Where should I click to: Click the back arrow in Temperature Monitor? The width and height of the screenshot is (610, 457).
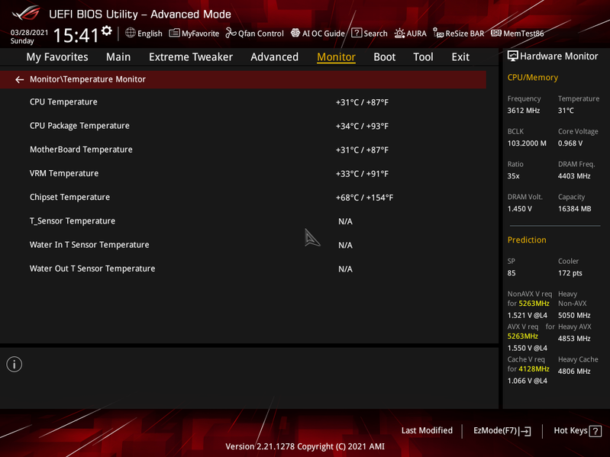tap(19, 79)
